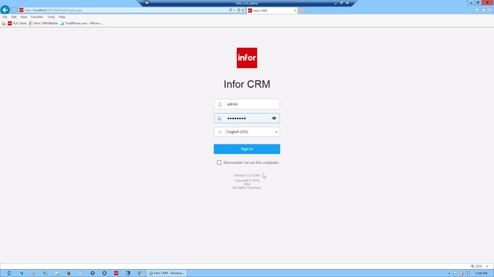Click into the password field

click(x=247, y=118)
